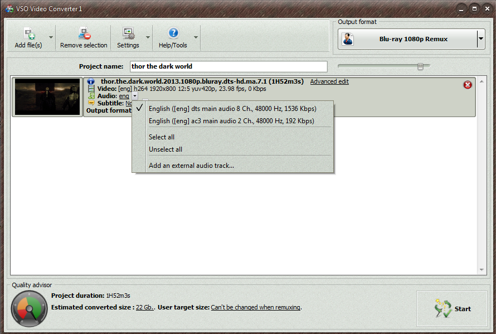Open the Settings toolbar icon
Viewport: 496px width, 334px height.
pos(129,33)
